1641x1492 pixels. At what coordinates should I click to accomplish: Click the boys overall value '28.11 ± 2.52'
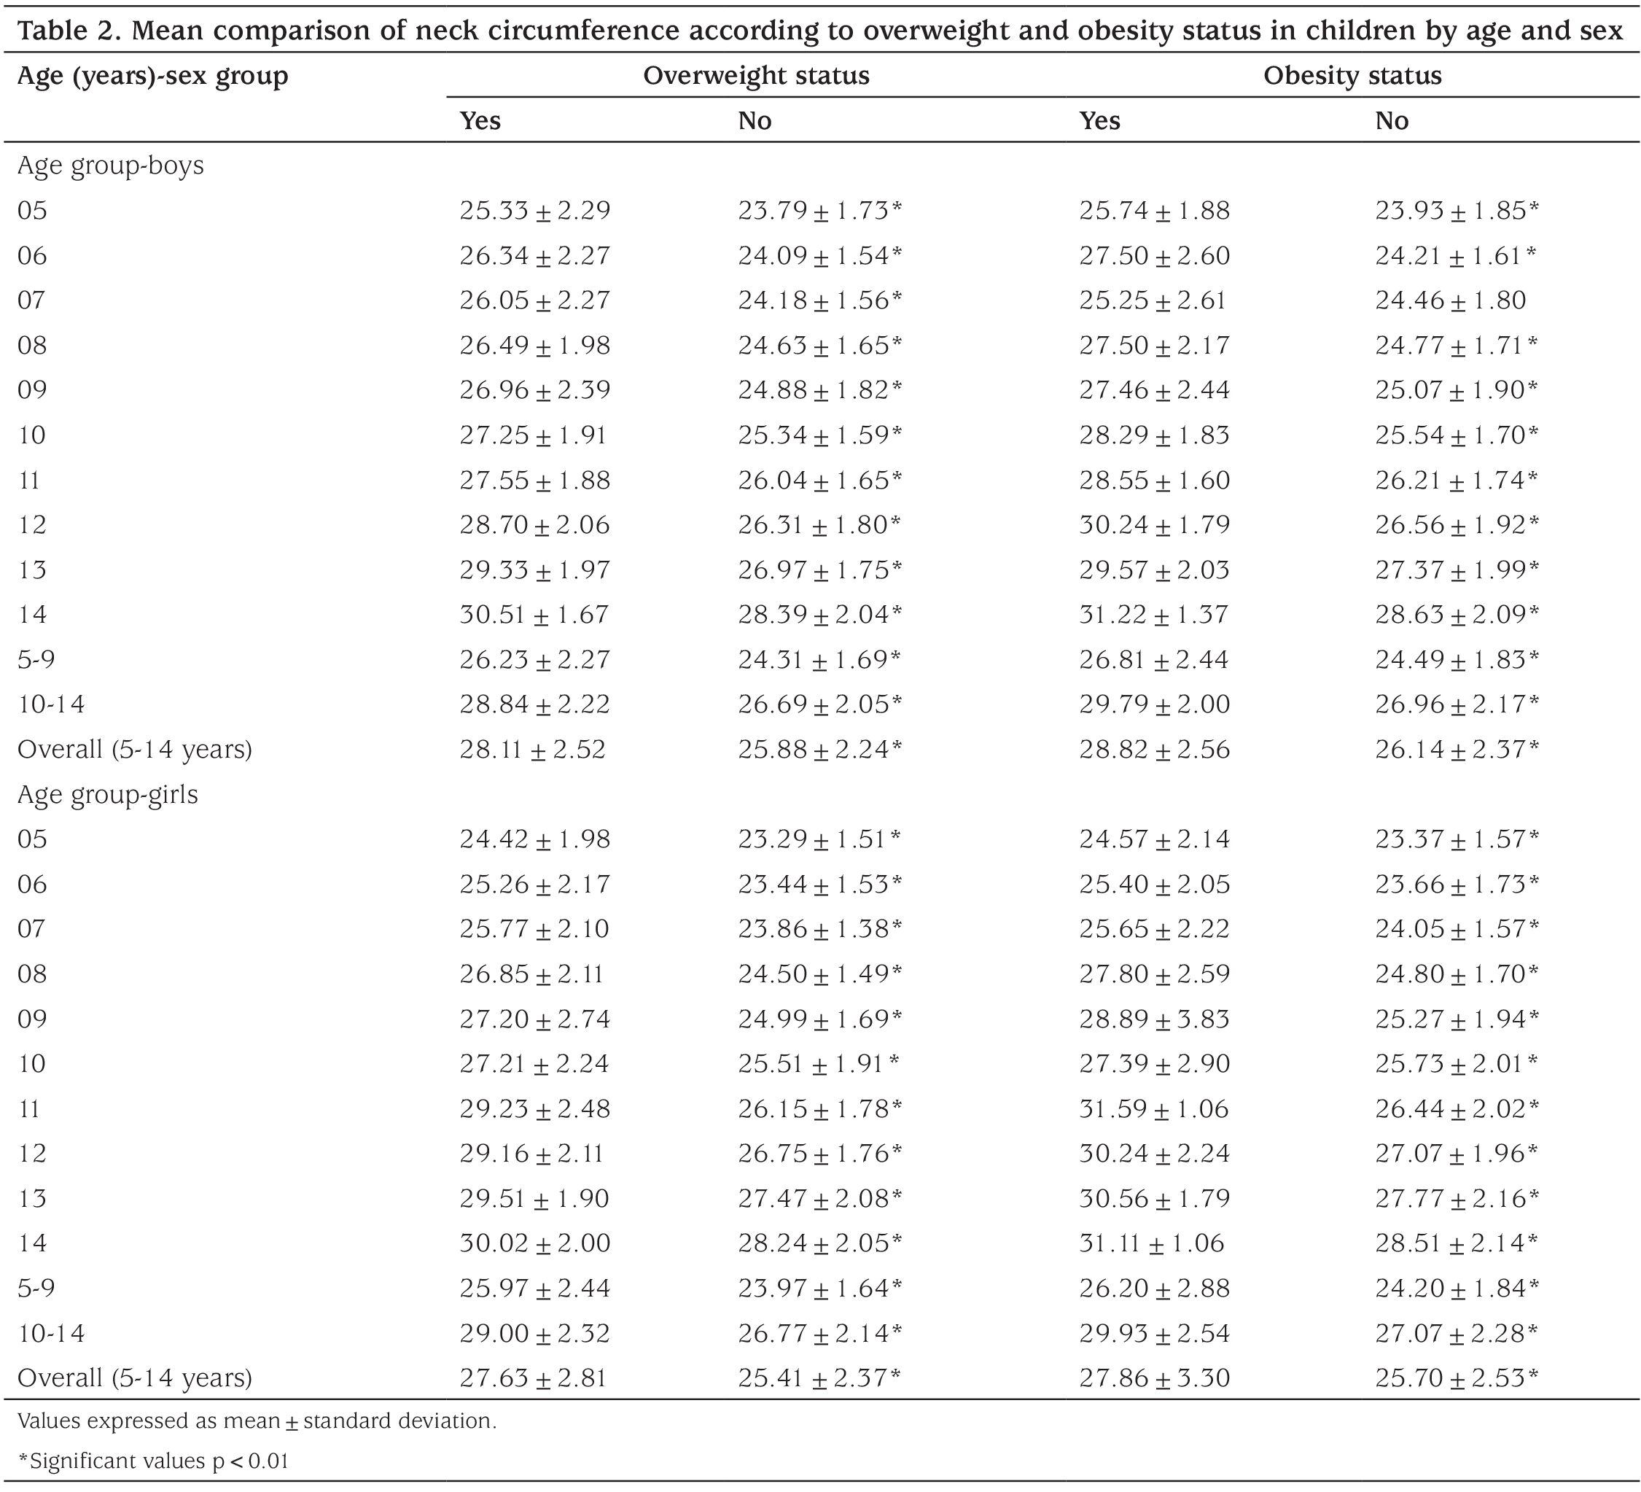[x=532, y=749]
